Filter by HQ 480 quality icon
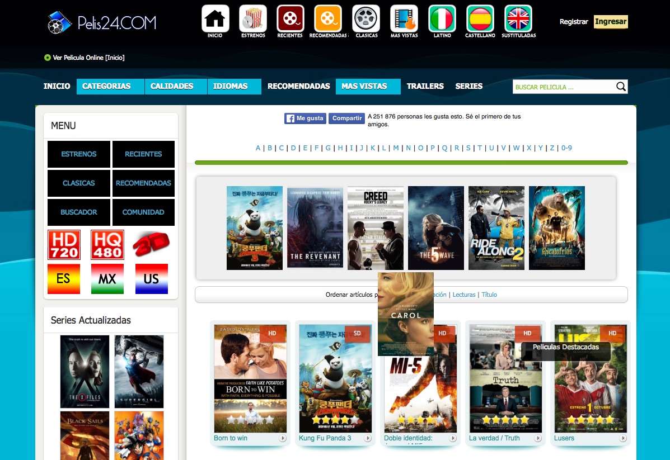This screenshot has width=670, height=460. pos(107,245)
